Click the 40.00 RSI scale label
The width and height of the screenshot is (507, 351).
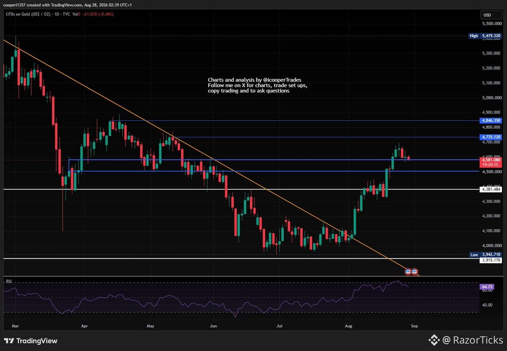point(488,305)
